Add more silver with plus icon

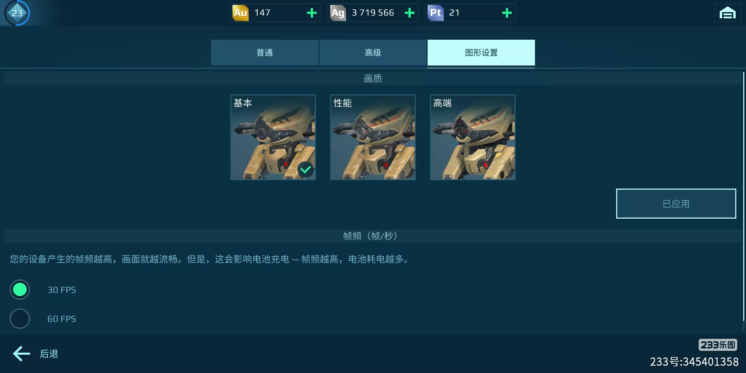coord(409,13)
